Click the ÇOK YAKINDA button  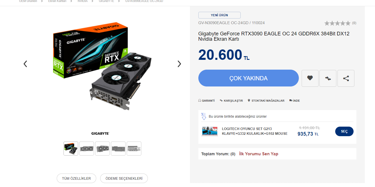click(x=248, y=78)
